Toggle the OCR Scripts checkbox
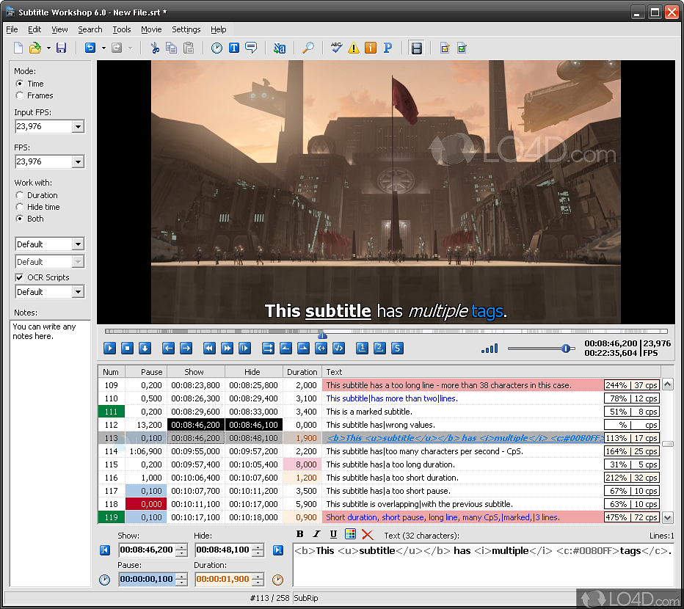The image size is (684, 609). pyautogui.click(x=20, y=277)
